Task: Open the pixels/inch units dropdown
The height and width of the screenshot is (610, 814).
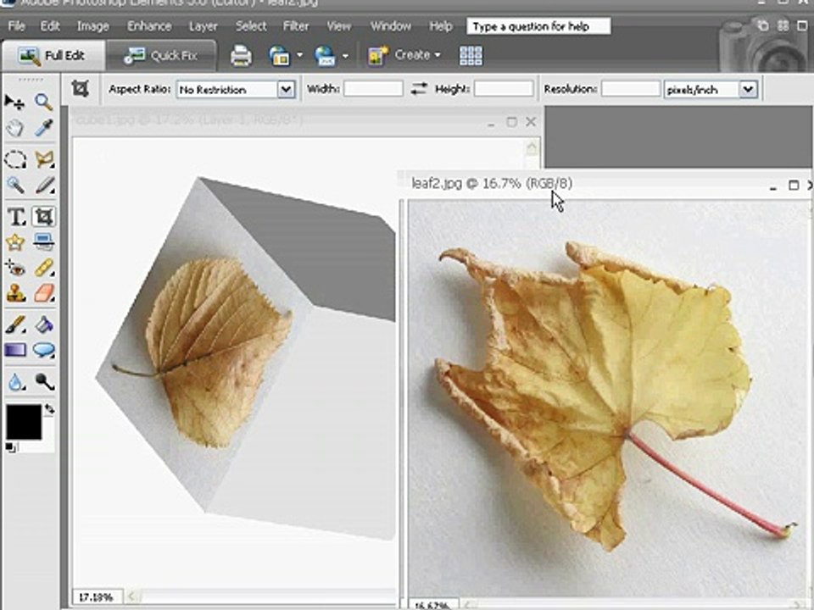Action: coord(748,89)
